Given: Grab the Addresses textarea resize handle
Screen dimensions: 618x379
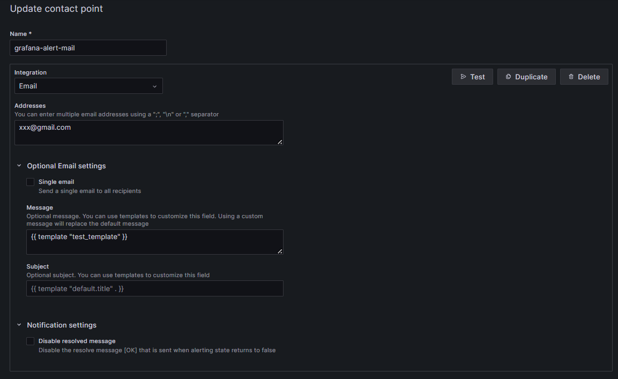Looking at the screenshot, I should point(280,142).
